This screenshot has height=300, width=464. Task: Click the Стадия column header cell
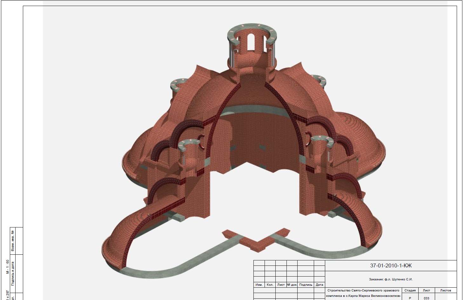[x=410, y=290]
